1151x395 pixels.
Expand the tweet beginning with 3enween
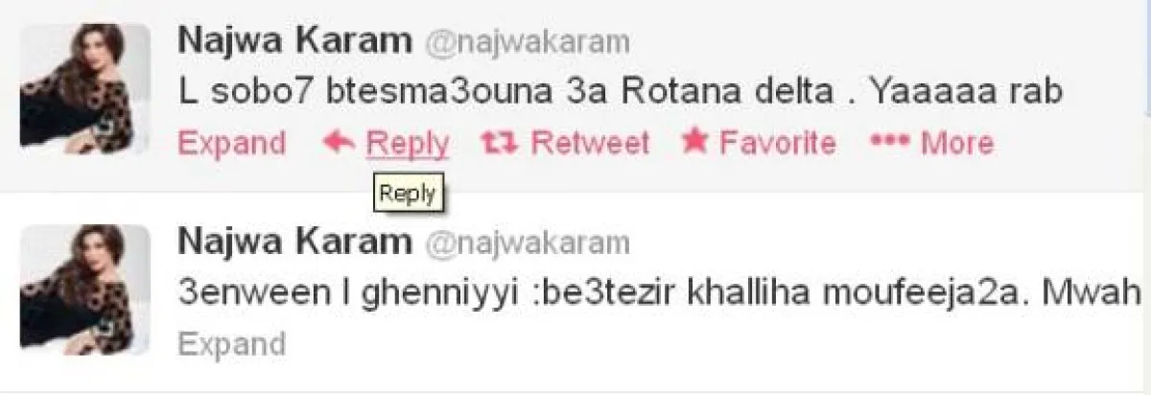233,343
